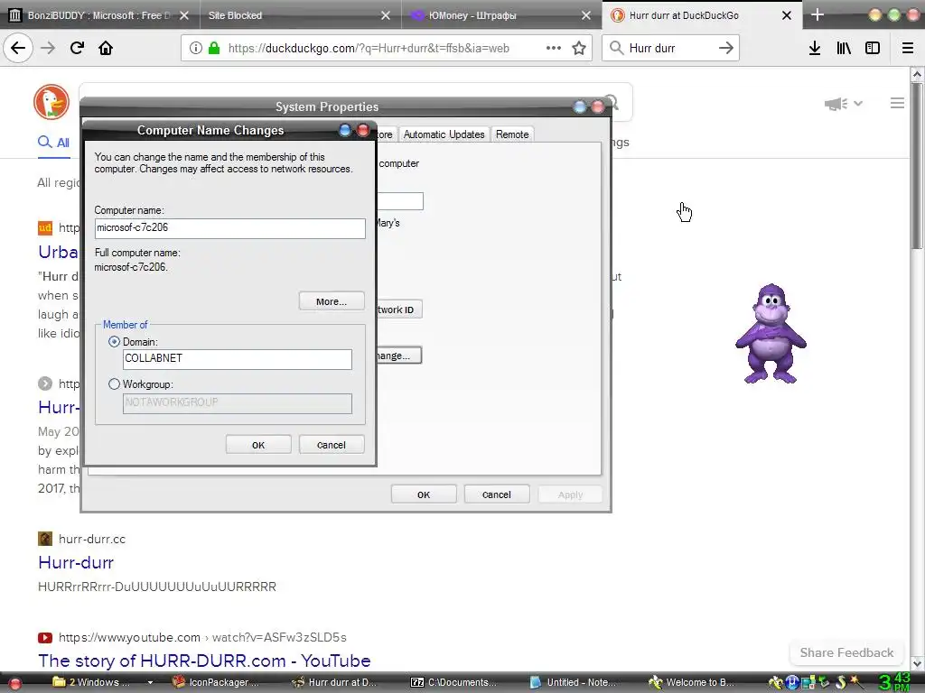This screenshot has height=693, width=925.
Task: Click the BonziBUDDY purple gorilla
Action: coord(771,334)
